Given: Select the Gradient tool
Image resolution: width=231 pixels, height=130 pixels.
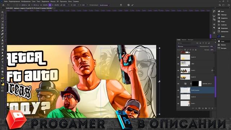Looking at the screenshot, I should click(3, 50).
